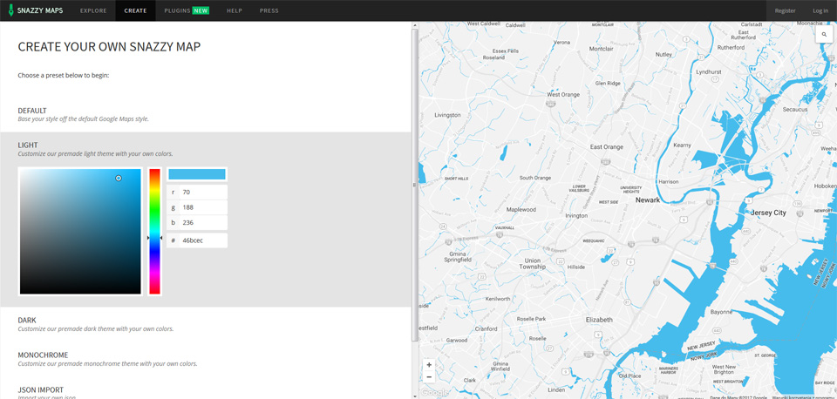The height and width of the screenshot is (399, 837).
Task: Click the Log in link
Action: pyautogui.click(x=820, y=10)
